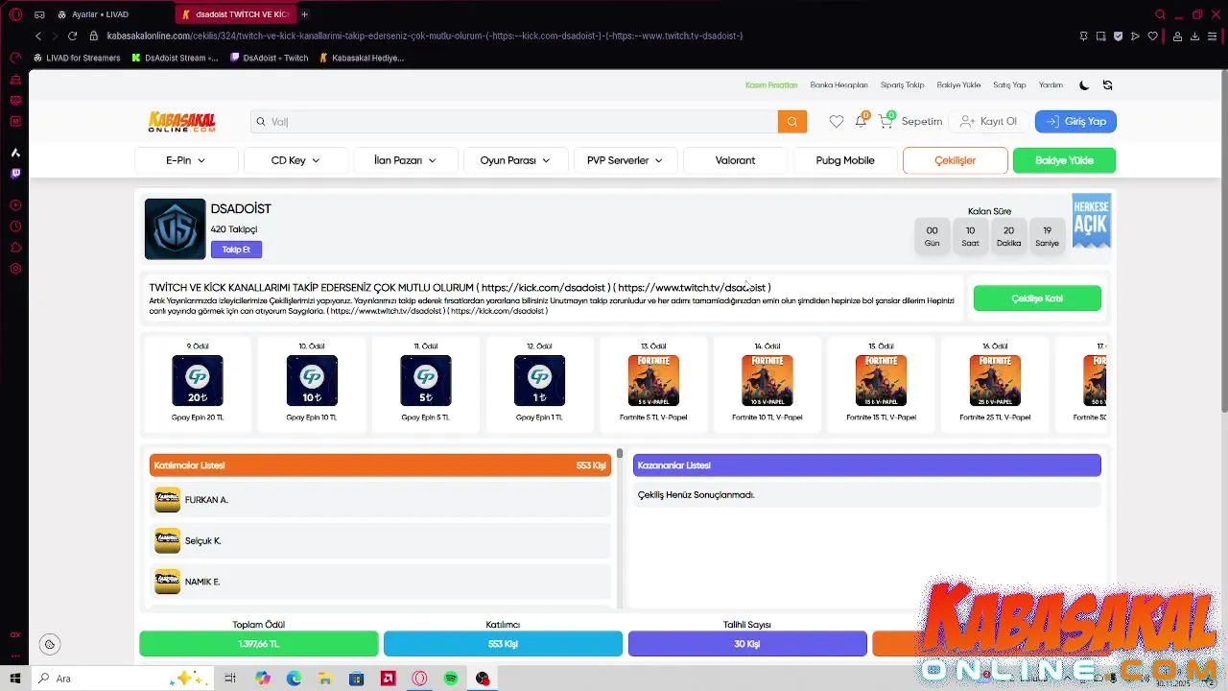
Task: Open the DsAdoist Stream bookmark
Action: coord(175,58)
